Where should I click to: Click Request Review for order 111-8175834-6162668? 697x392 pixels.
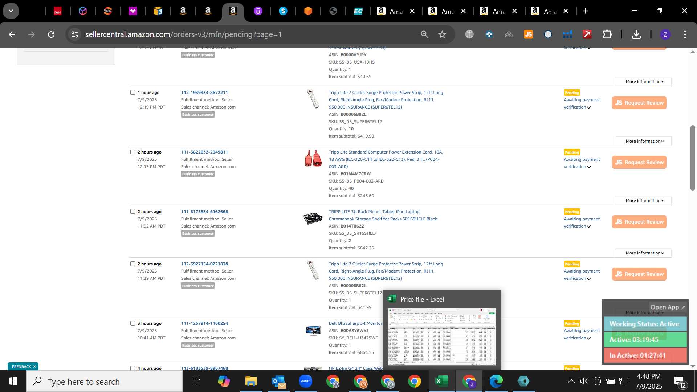639,222
